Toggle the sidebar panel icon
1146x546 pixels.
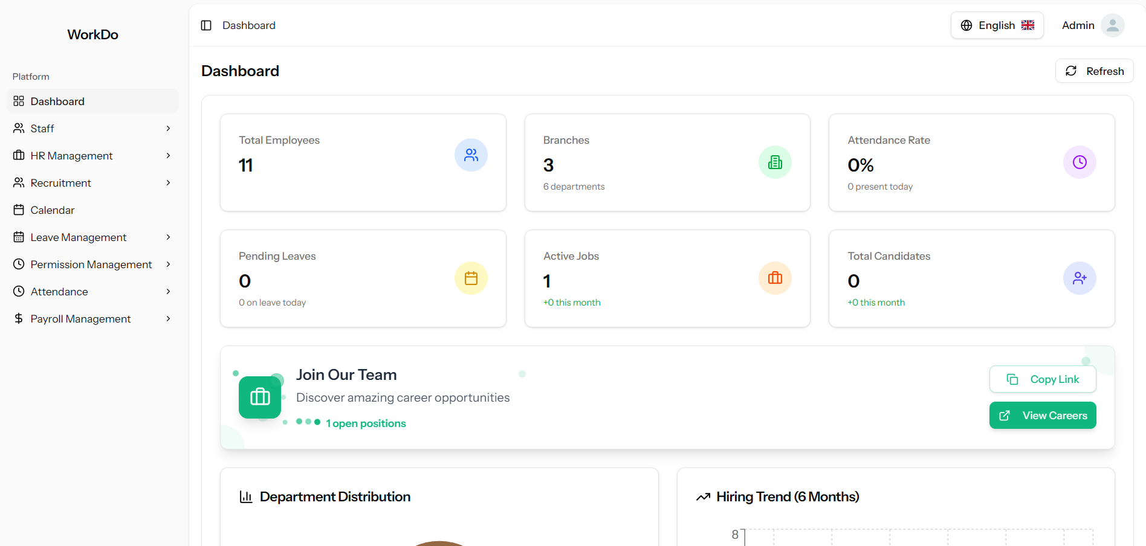pos(206,25)
